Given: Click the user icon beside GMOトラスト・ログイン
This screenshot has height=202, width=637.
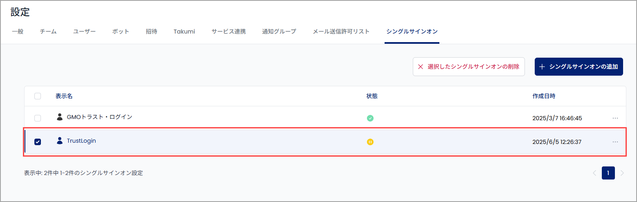Looking at the screenshot, I should (x=60, y=117).
